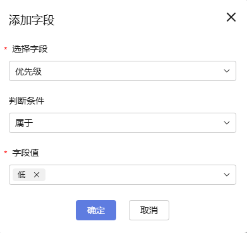Open the 选择字段 combo box
This screenshot has height=233, width=247.
coord(123,71)
